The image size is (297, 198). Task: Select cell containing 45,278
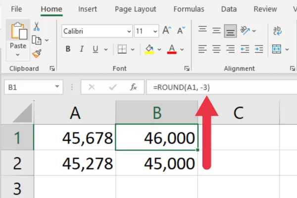(x=75, y=163)
